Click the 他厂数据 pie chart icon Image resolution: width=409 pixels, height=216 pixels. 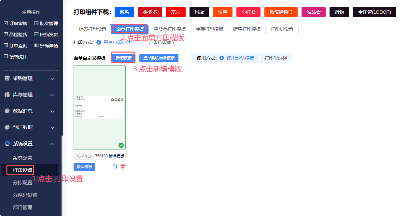click(7, 127)
